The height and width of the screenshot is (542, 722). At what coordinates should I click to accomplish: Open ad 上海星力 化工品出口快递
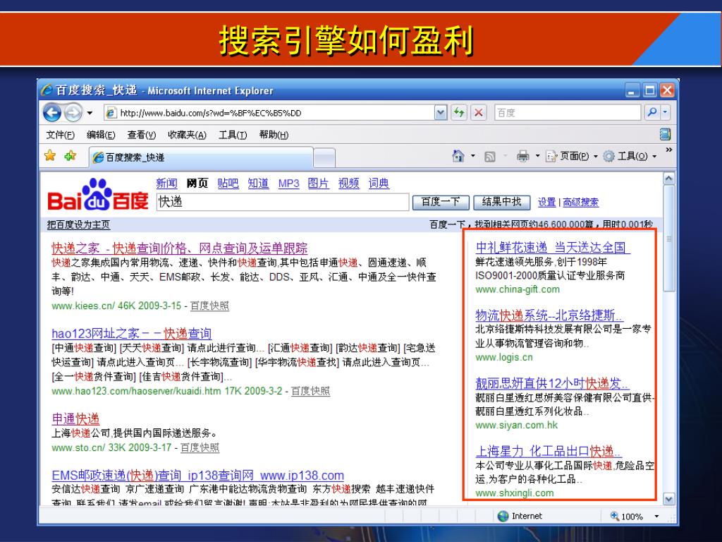tap(549, 451)
